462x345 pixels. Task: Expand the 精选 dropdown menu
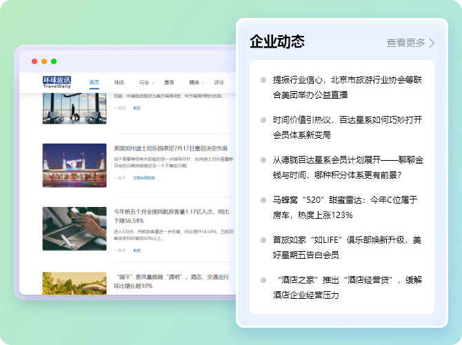[197, 83]
